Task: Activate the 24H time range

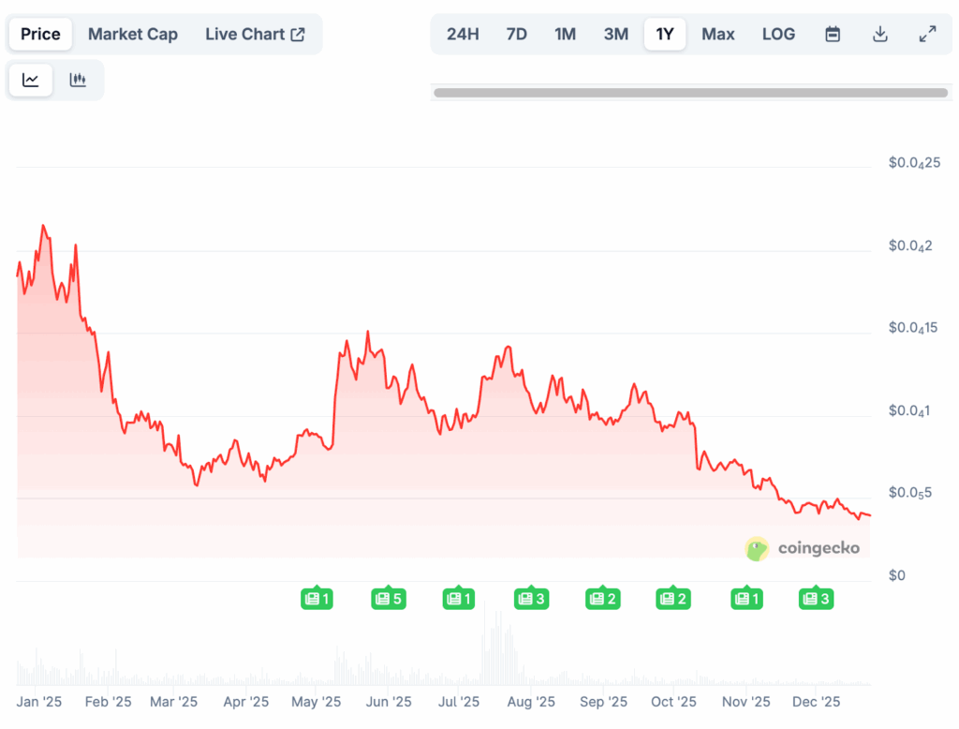Action: pos(462,34)
